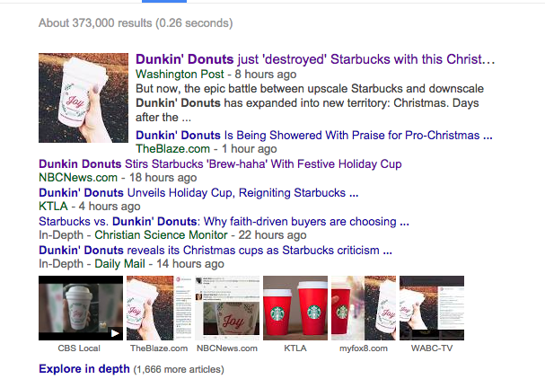
Task: Open the "Stirs Starbucks 'Brew-haha'" headline
Action: tap(220, 163)
